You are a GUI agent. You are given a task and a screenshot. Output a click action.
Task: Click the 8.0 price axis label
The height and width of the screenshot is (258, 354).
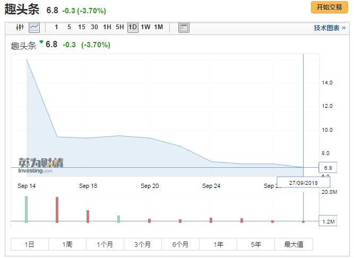tap(325, 153)
